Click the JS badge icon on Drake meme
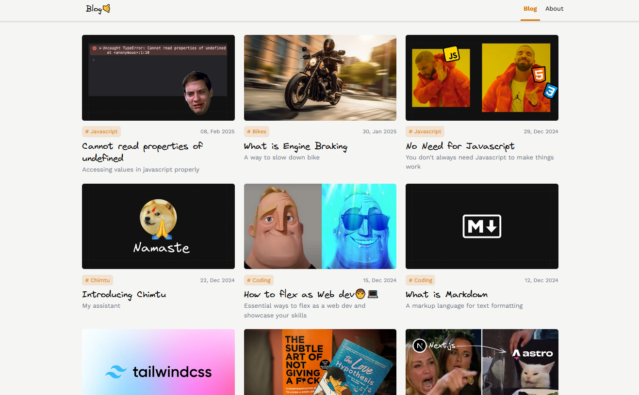The height and width of the screenshot is (395, 639). tap(452, 55)
